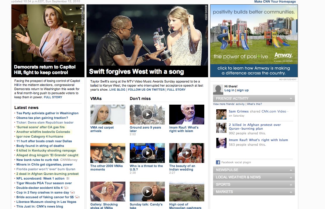
Task: Open Miners in Chile get cigarettes, power
Action: coord(44,165)
